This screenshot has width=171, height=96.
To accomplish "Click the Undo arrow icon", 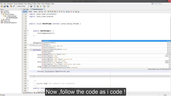I will (11, 6).
